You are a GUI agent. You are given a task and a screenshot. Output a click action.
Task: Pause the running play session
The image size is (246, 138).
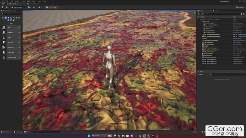(47, 7)
